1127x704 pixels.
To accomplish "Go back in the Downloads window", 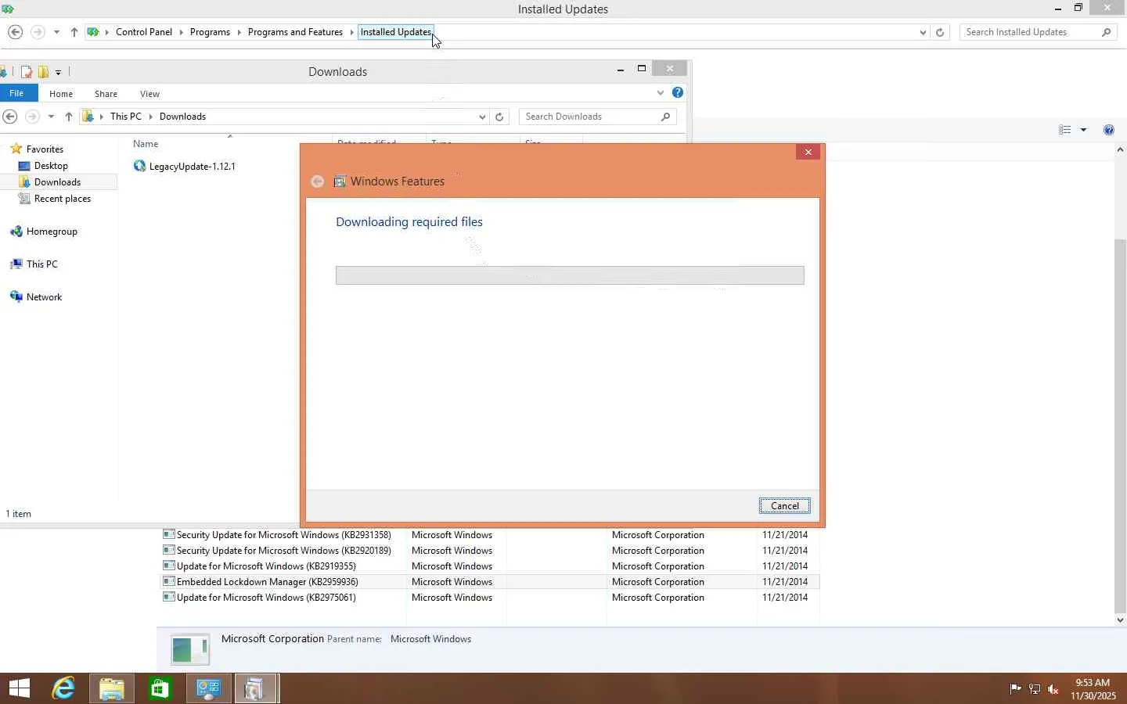I will (9, 117).
